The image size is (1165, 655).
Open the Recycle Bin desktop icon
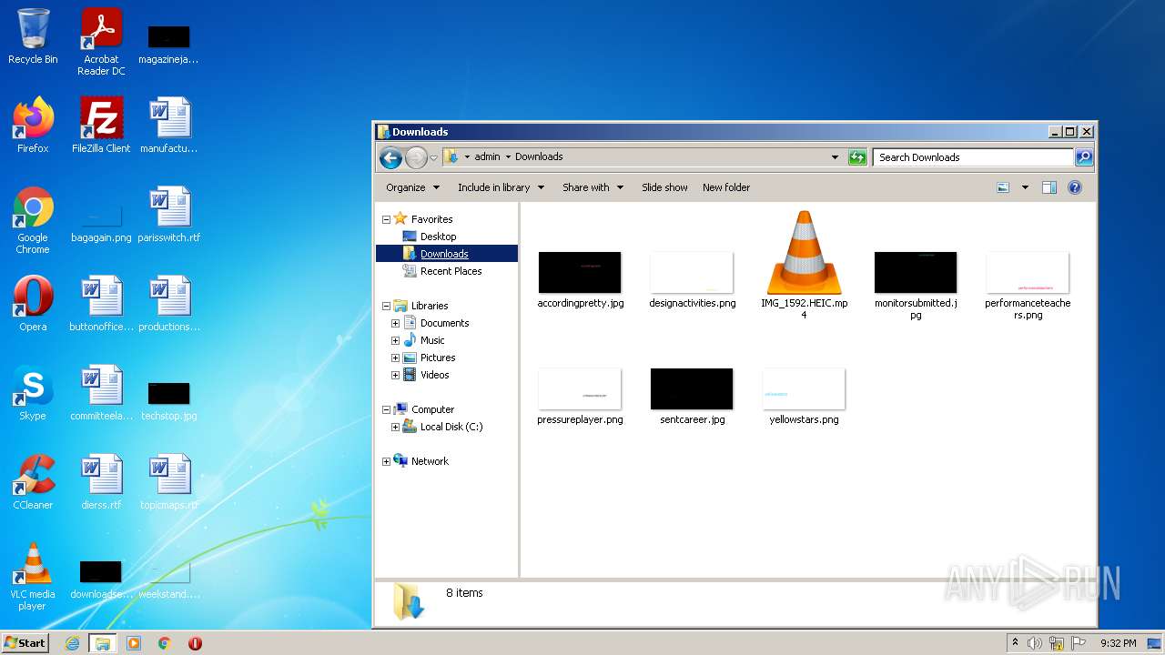33,36
